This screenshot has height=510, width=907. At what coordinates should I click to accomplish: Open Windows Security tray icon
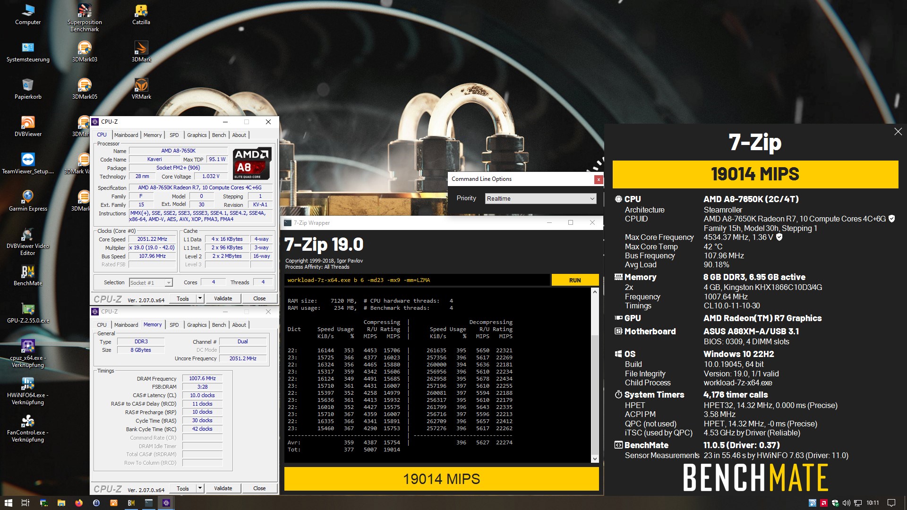(x=835, y=503)
